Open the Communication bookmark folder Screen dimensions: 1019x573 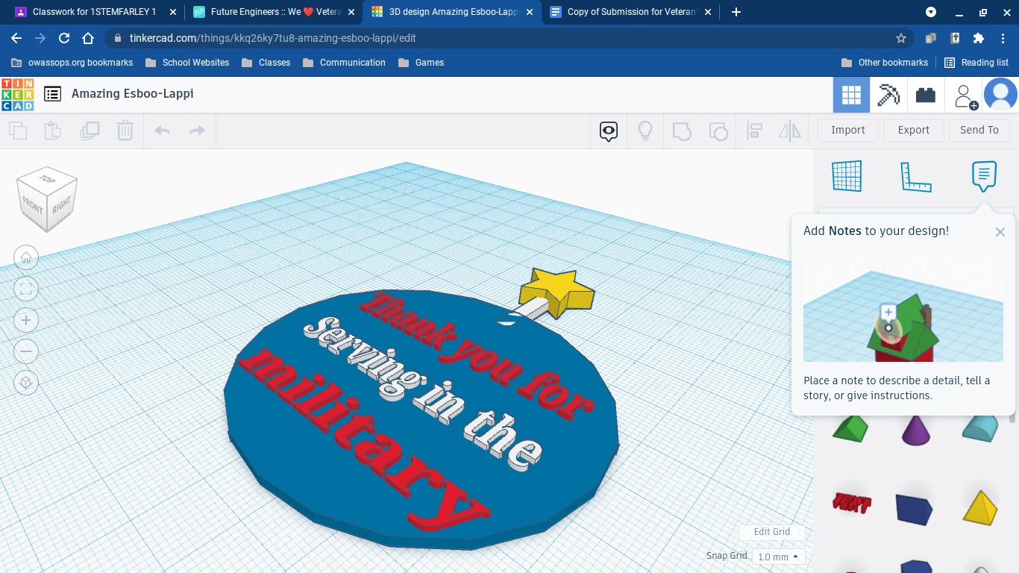344,63
